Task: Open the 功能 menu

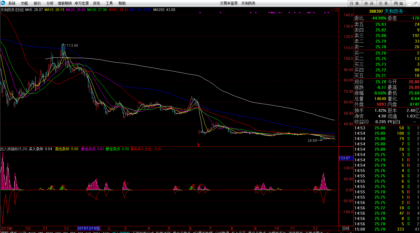Action: [x=25, y=3]
